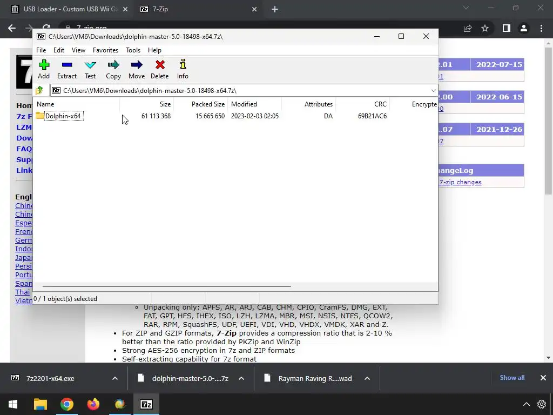The height and width of the screenshot is (415, 553).
Task: Click the modified date 2023-02-03 02:05
Action: click(x=255, y=116)
